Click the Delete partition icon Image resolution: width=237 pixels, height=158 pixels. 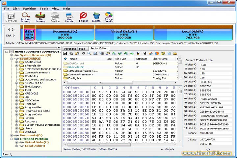[x=96, y=17]
